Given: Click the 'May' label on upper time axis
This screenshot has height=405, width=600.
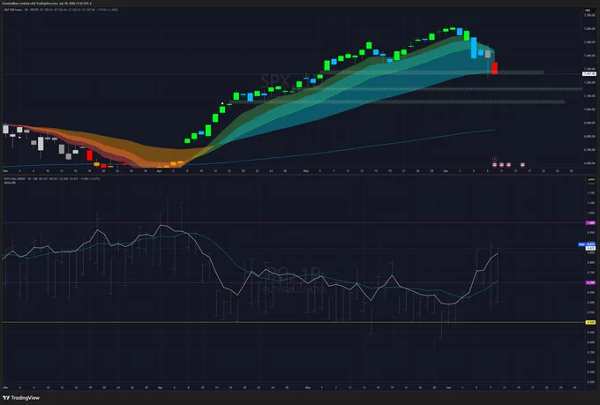Looking at the screenshot, I should (306, 171).
